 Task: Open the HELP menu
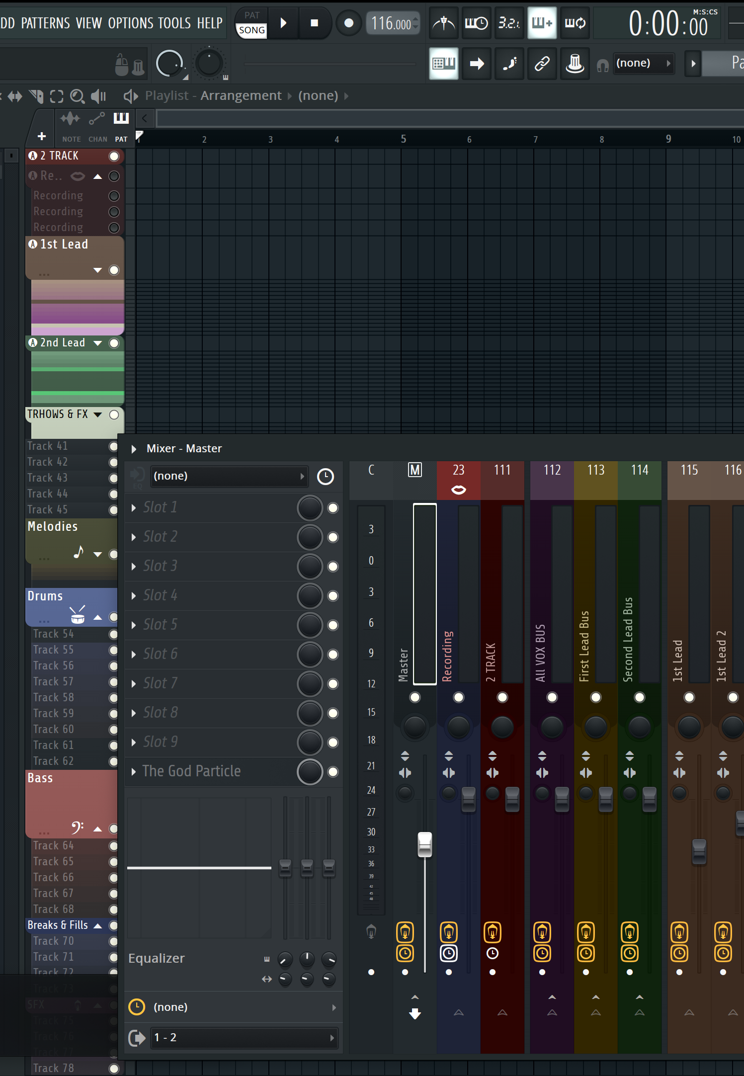pyautogui.click(x=210, y=23)
